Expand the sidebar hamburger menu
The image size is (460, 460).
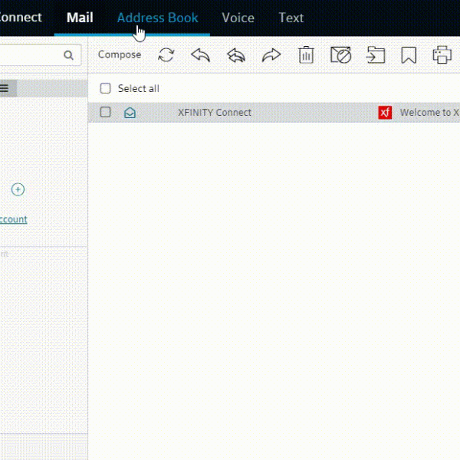[x=5, y=88]
